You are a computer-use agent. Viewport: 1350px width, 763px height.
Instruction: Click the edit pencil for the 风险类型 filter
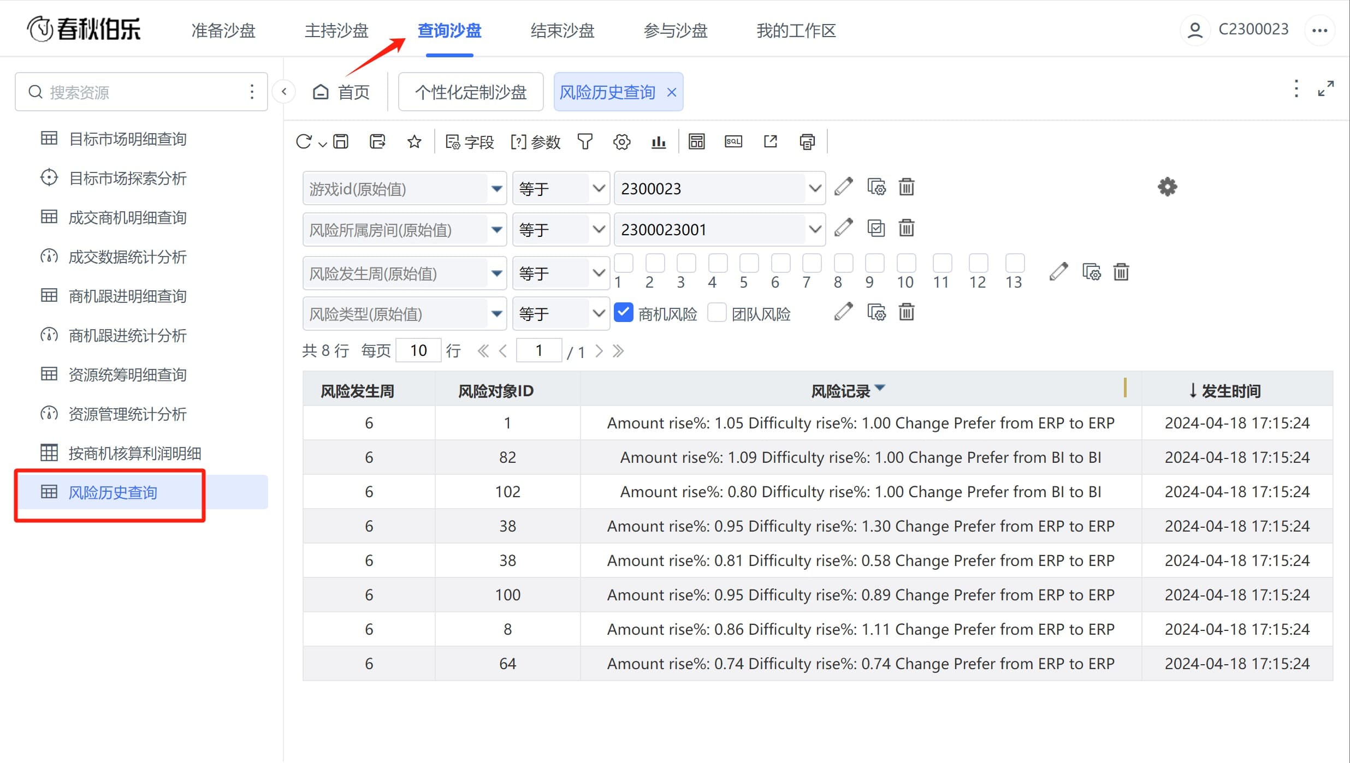pos(843,312)
